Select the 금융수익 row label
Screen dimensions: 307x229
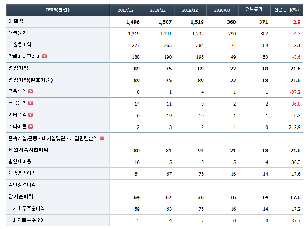coord(17,92)
